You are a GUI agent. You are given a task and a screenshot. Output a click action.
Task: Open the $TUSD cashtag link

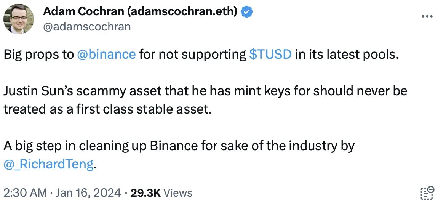(270, 54)
